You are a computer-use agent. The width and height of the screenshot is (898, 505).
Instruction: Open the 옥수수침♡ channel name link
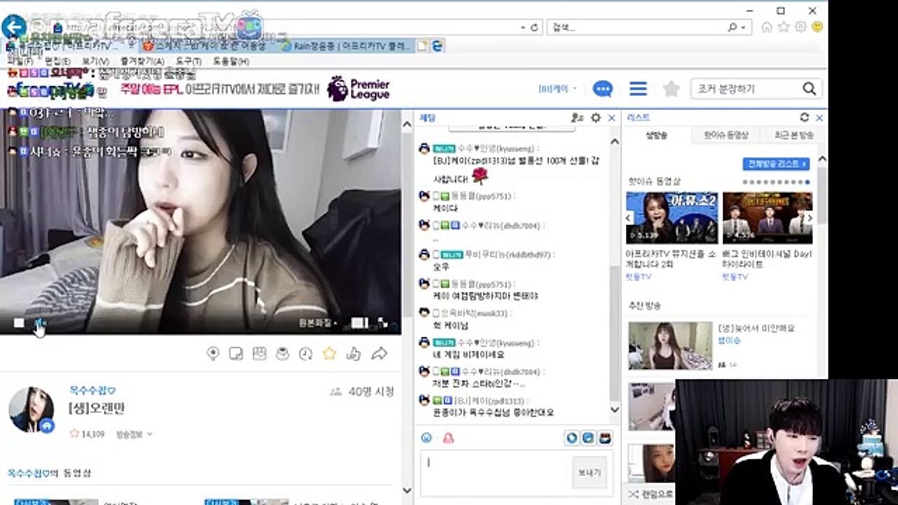click(92, 391)
